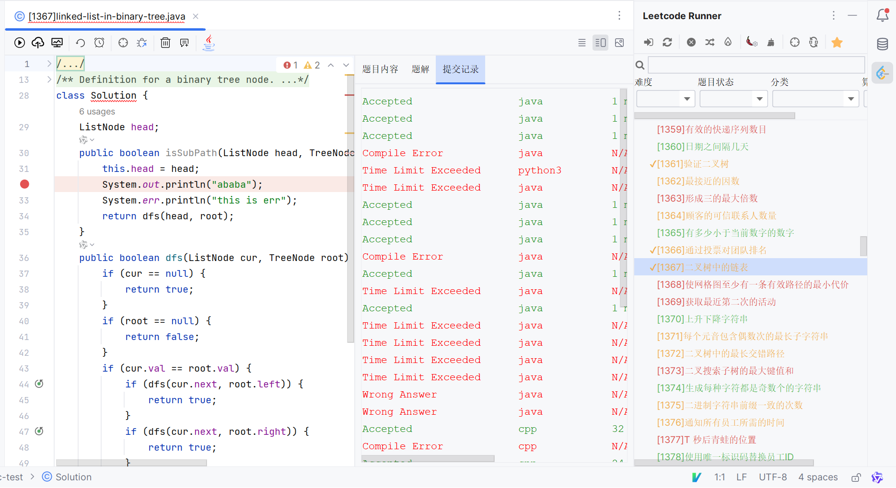Image resolution: width=896 pixels, height=488 pixels.
Task: Click the circled X sign-out icon
Action: point(691,42)
